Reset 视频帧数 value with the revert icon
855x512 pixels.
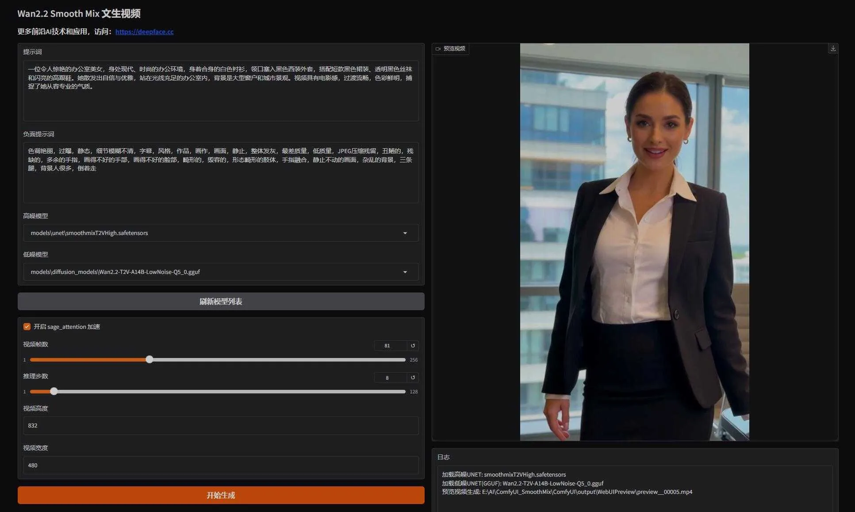click(x=413, y=346)
